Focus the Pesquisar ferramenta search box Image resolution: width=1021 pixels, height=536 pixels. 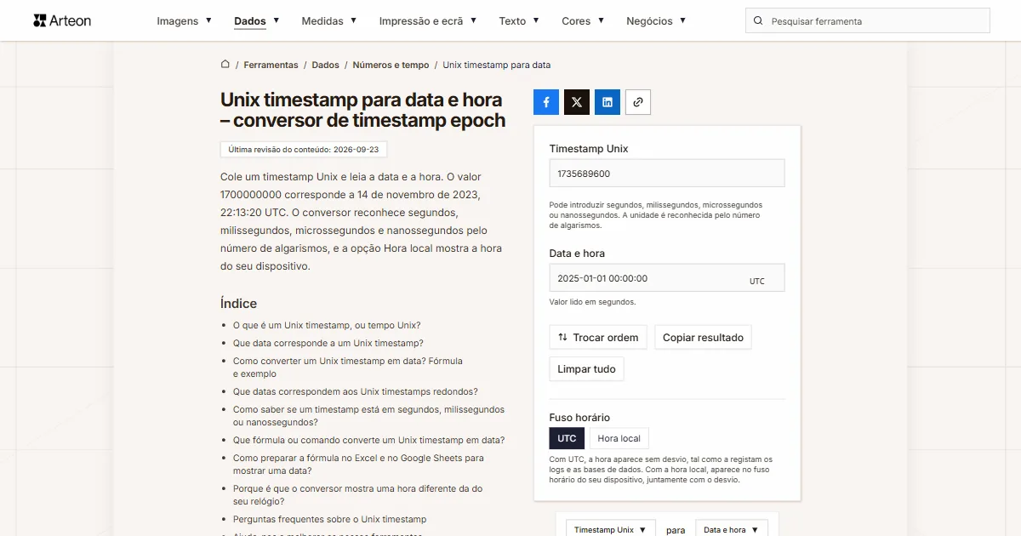(868, 20)
